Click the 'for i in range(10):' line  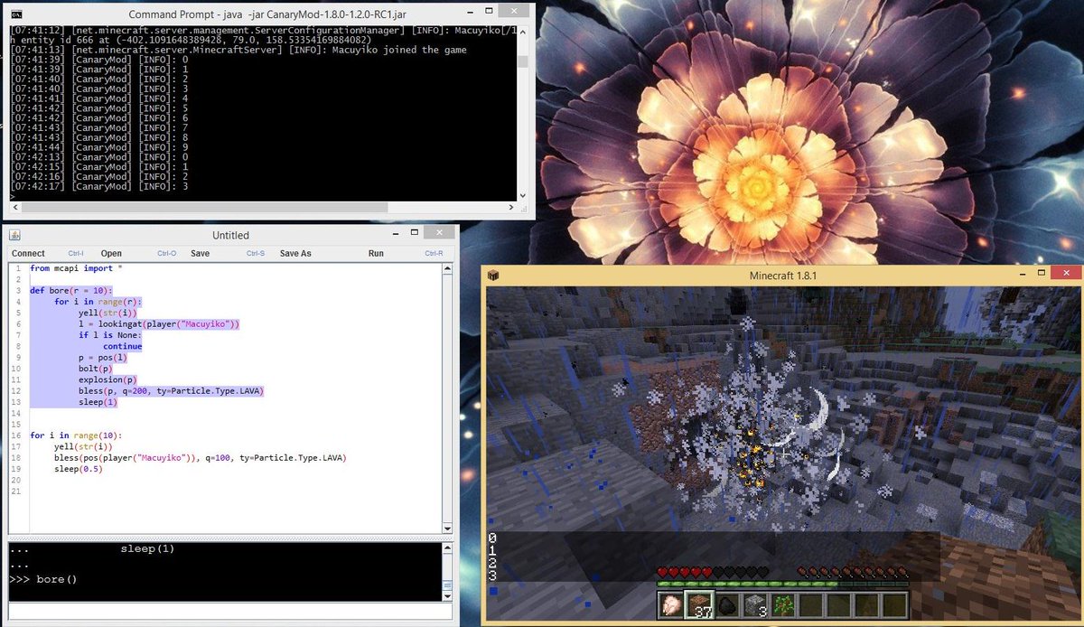coord(76,435)
